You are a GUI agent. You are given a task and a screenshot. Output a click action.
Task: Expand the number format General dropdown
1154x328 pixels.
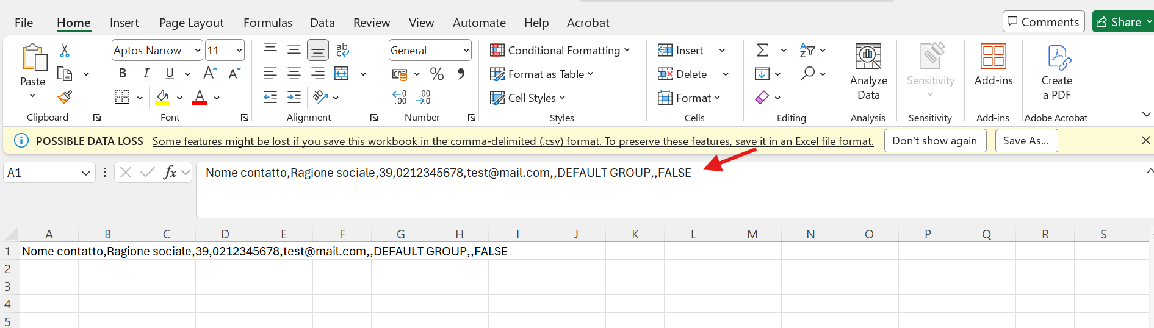466,51
